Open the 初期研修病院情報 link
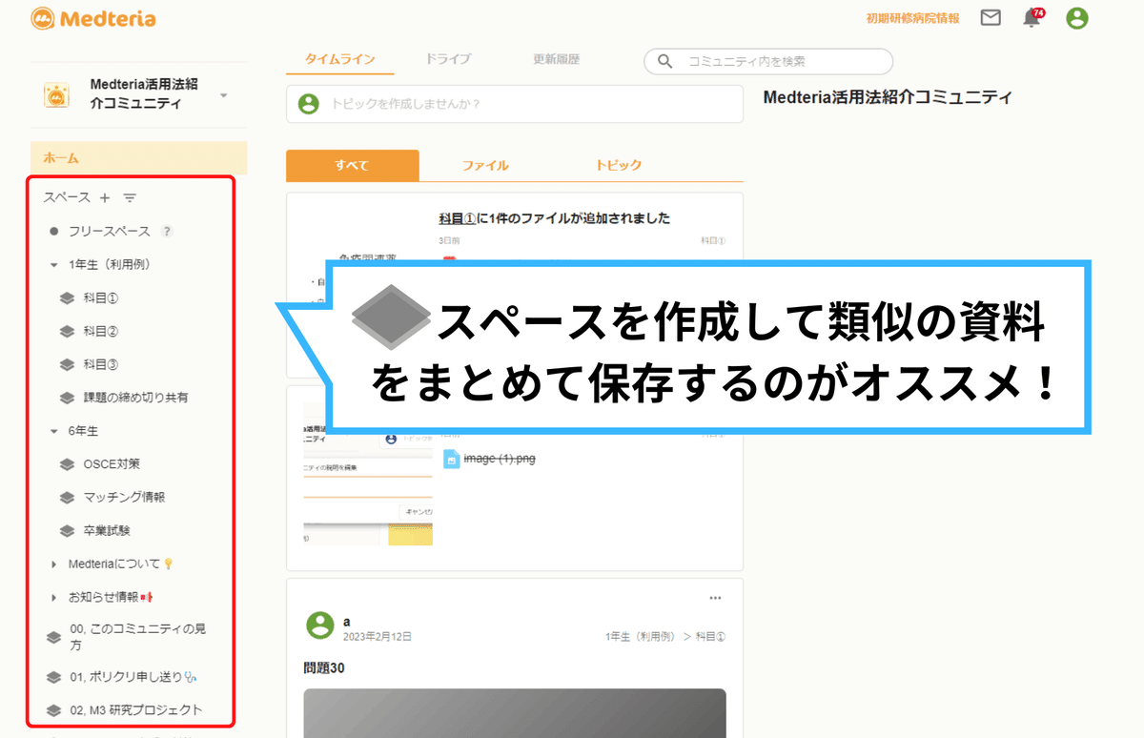The image size is (1144, 738). pos(913,18)
